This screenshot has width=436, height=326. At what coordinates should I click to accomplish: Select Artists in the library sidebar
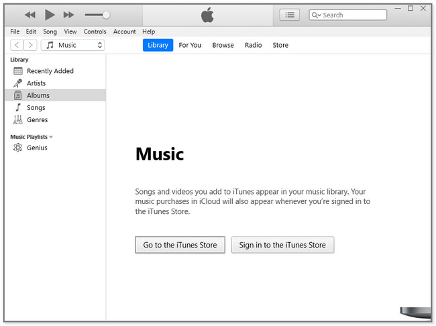pyautogui.click(x=55, y=83)
